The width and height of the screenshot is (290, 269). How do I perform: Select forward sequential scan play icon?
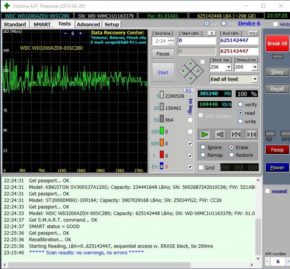[x=205, y=134]
